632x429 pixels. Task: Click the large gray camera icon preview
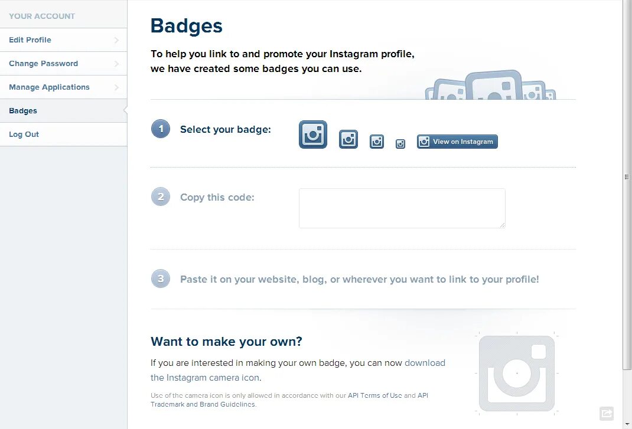click(517, 374)
